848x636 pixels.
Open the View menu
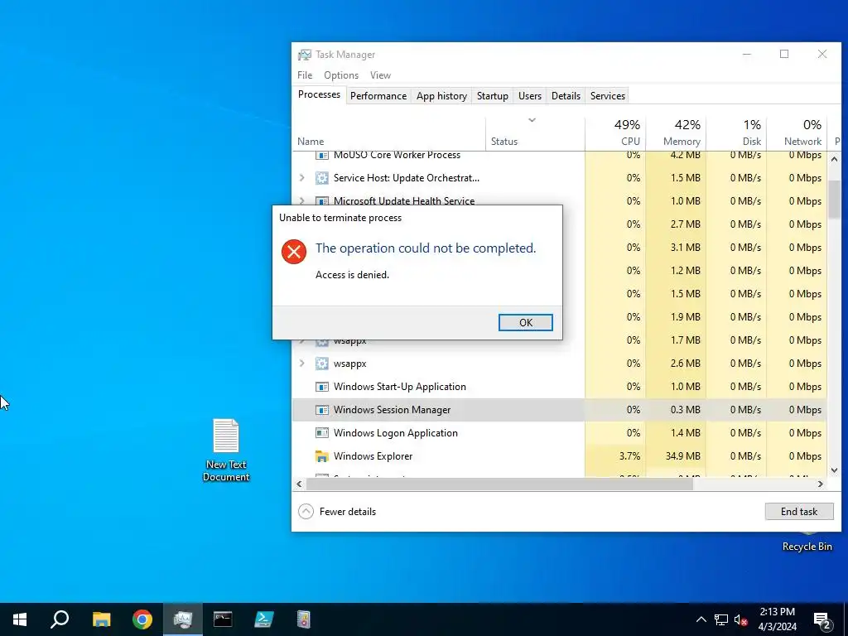pyautogui.click(x=380, y=75)
